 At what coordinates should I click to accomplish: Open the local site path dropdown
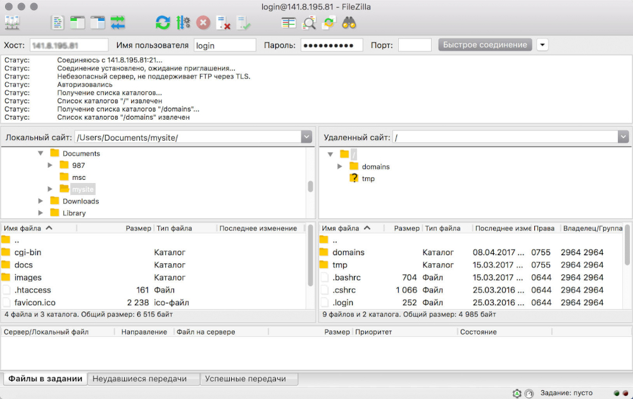click(307, 137)
